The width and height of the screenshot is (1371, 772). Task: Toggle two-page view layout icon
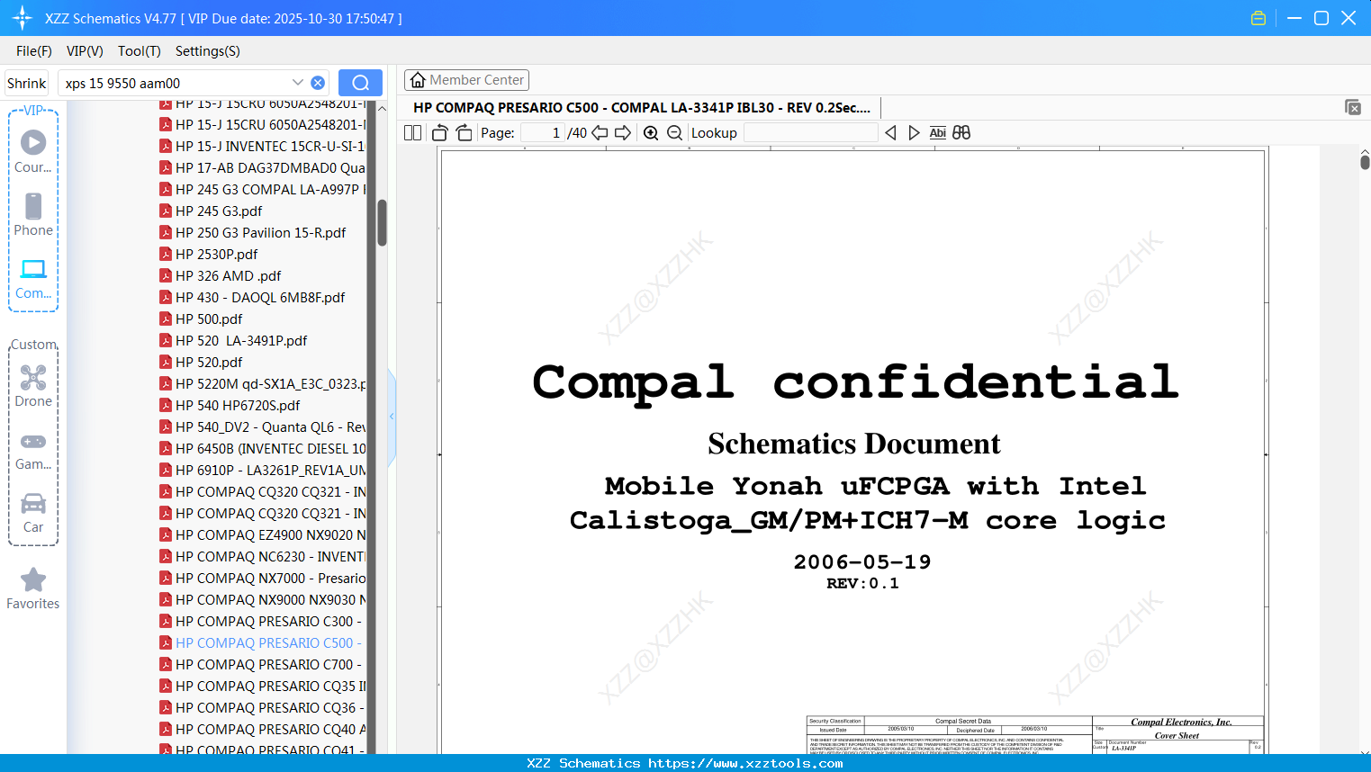click(412, 132)
